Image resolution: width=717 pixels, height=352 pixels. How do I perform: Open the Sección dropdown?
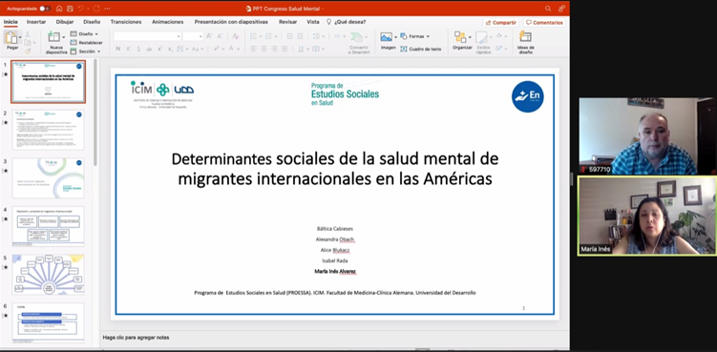86,52
